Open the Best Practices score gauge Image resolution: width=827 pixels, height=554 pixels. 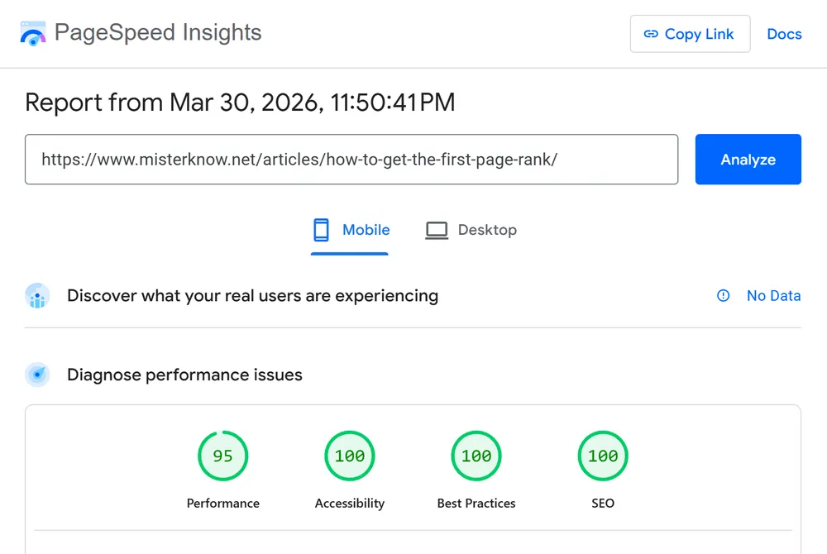click(x=476, y=456)
